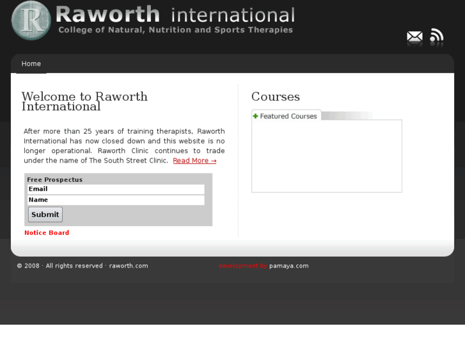Click the 'College of Natural, Nutrition and Sports Therapies' tagline

[x=175, y=29]
